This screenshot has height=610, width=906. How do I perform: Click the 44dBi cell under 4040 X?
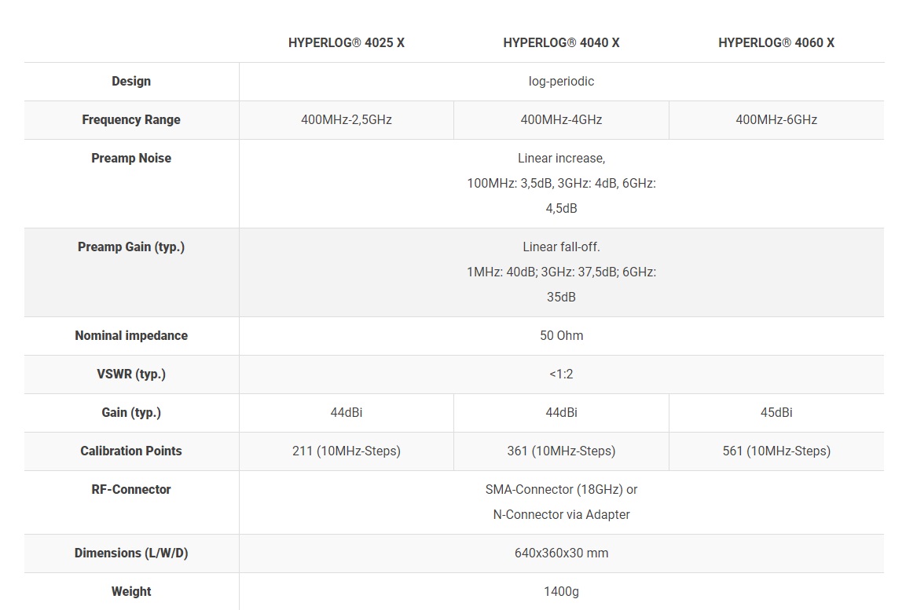click(x=561, y=413)
